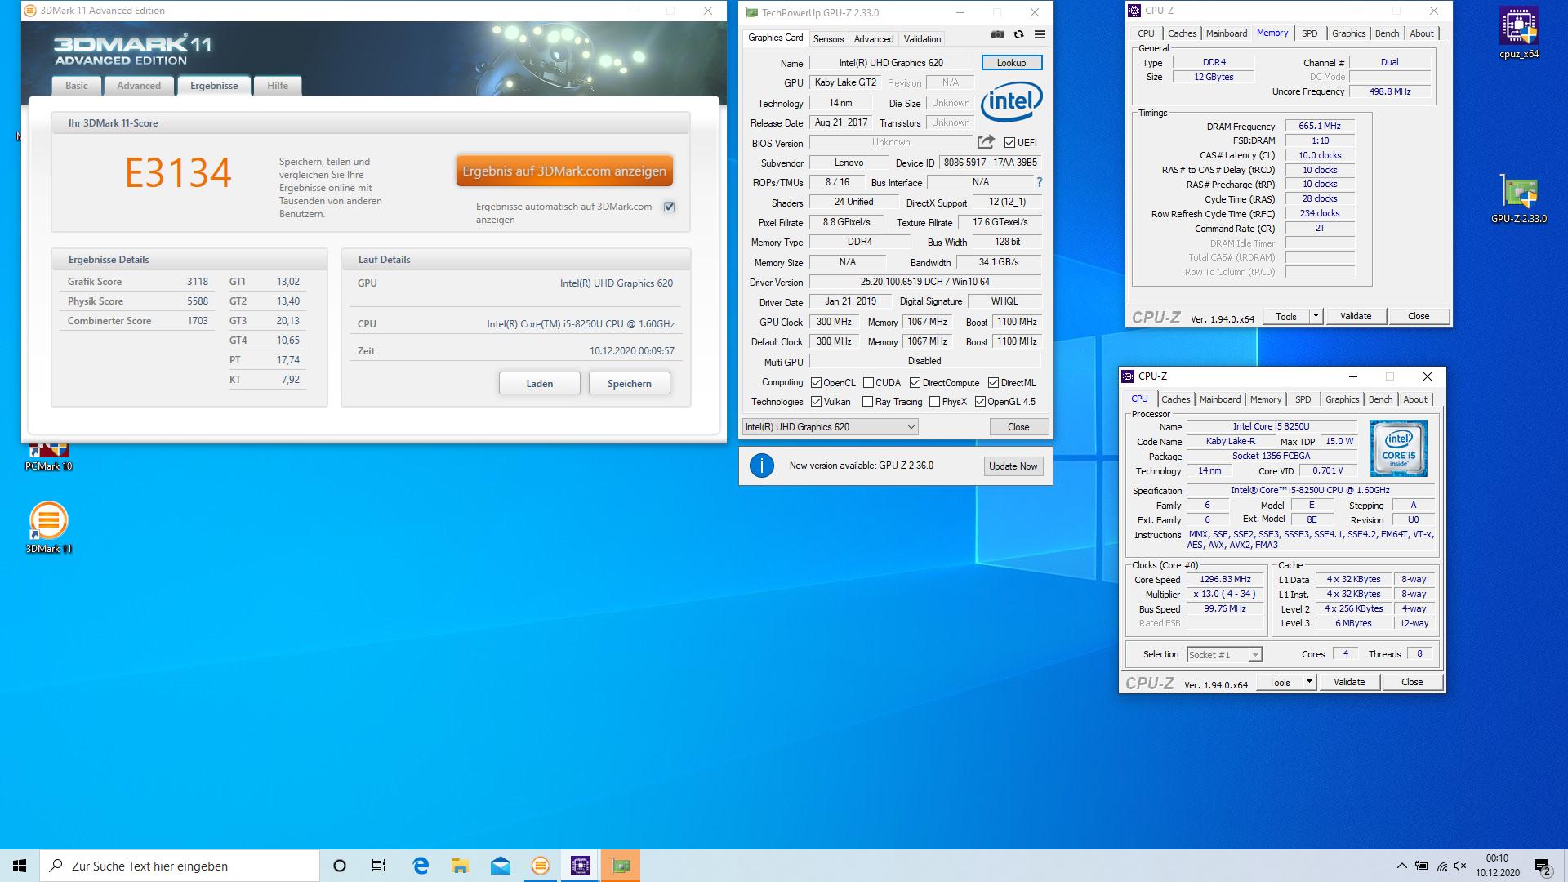This screenshot has width=1568, height=882.
Task: Toggle the PhysX checkbox
Action: pos(934,402)
